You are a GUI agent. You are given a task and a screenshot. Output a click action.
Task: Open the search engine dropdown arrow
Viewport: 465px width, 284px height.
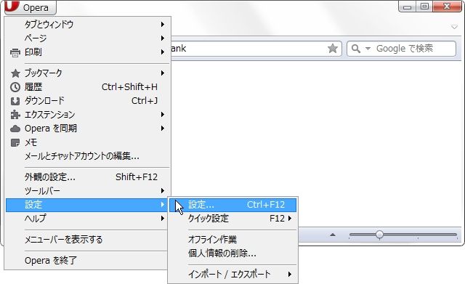368,49
